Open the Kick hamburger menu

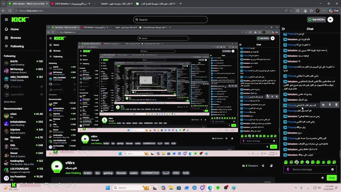pos(6,19)
